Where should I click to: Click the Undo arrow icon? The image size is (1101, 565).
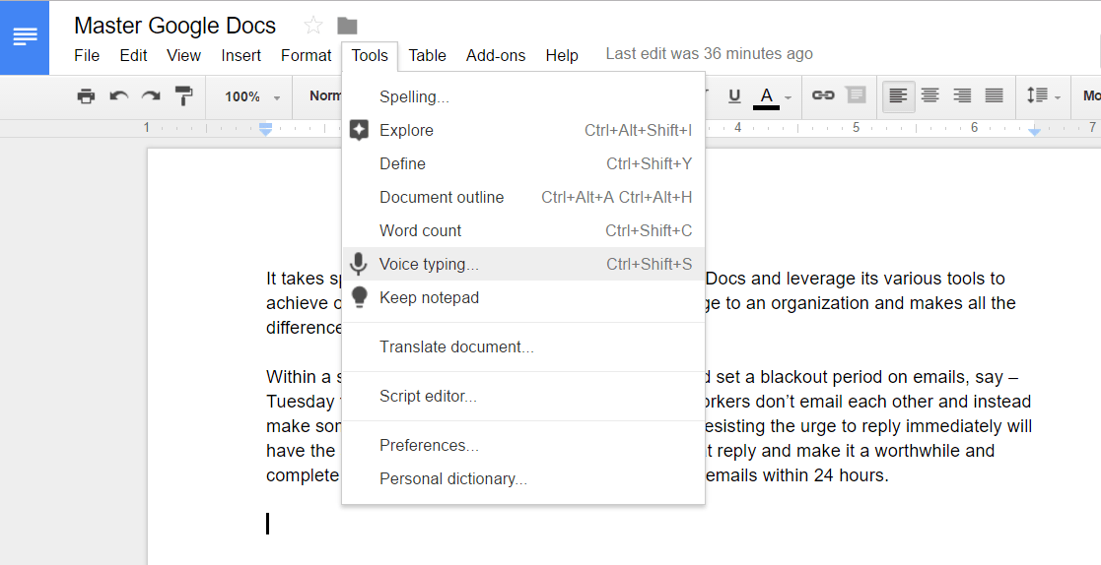[119, 96]
